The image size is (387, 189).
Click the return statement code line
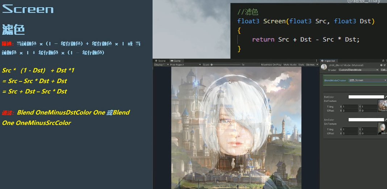(x=306, y=39)
